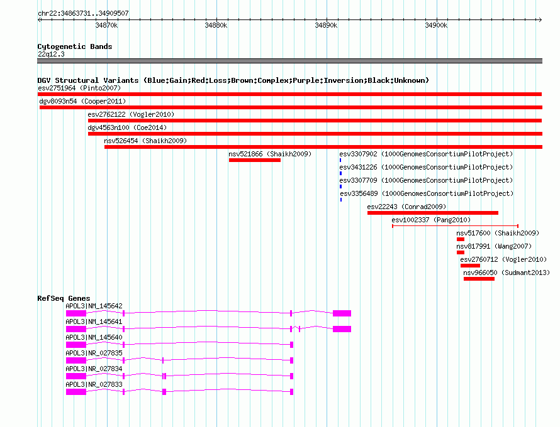
Task: Open variant nsv817991 (Wang2007) label
Action: pos(494,246)
